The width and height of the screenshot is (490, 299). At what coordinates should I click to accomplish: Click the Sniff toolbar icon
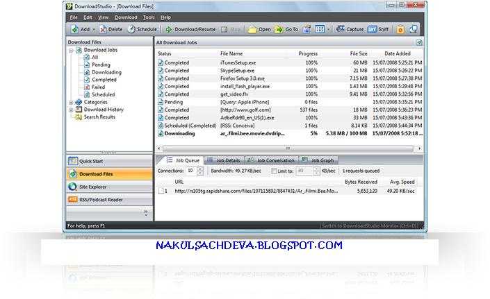[x=372, y=29]
